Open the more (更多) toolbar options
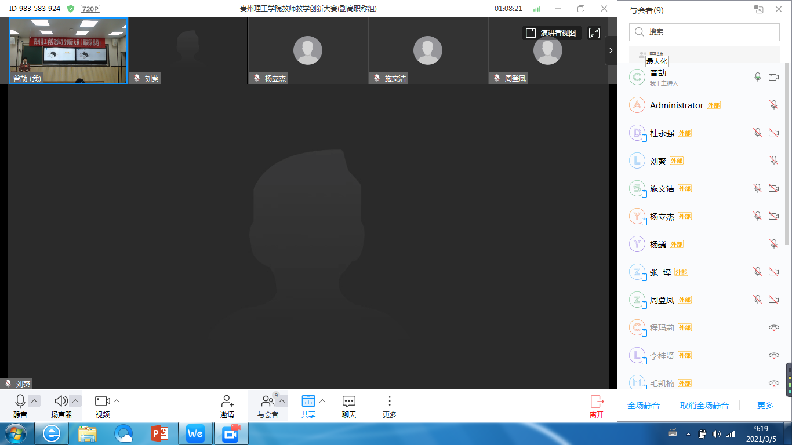The width and height of the screenshot is (792, 445). coord(390,402)
